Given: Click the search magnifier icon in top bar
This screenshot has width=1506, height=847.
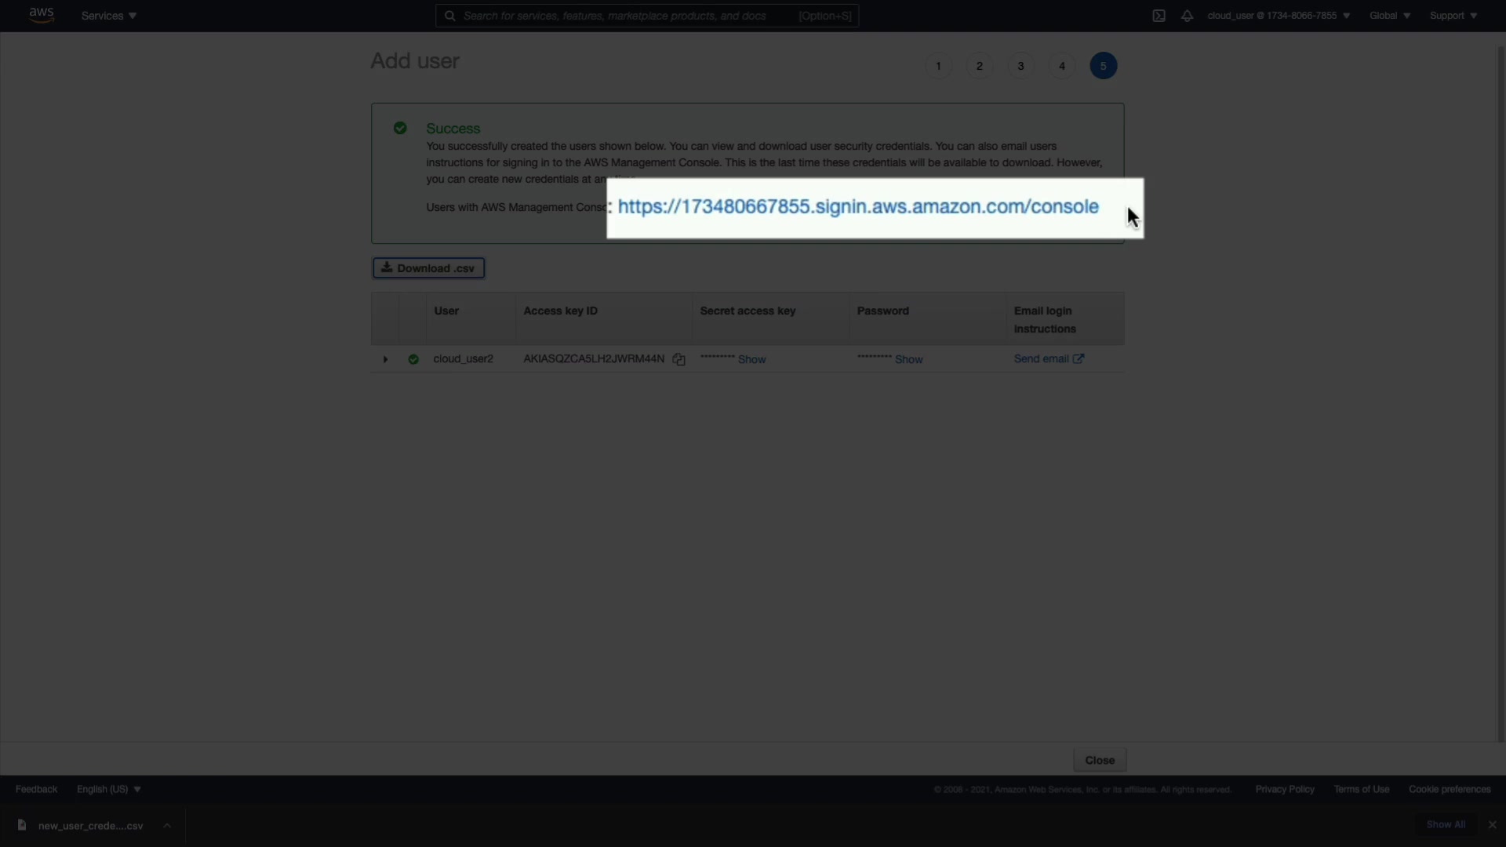Looking at the screenshot, I should [450, 16].
